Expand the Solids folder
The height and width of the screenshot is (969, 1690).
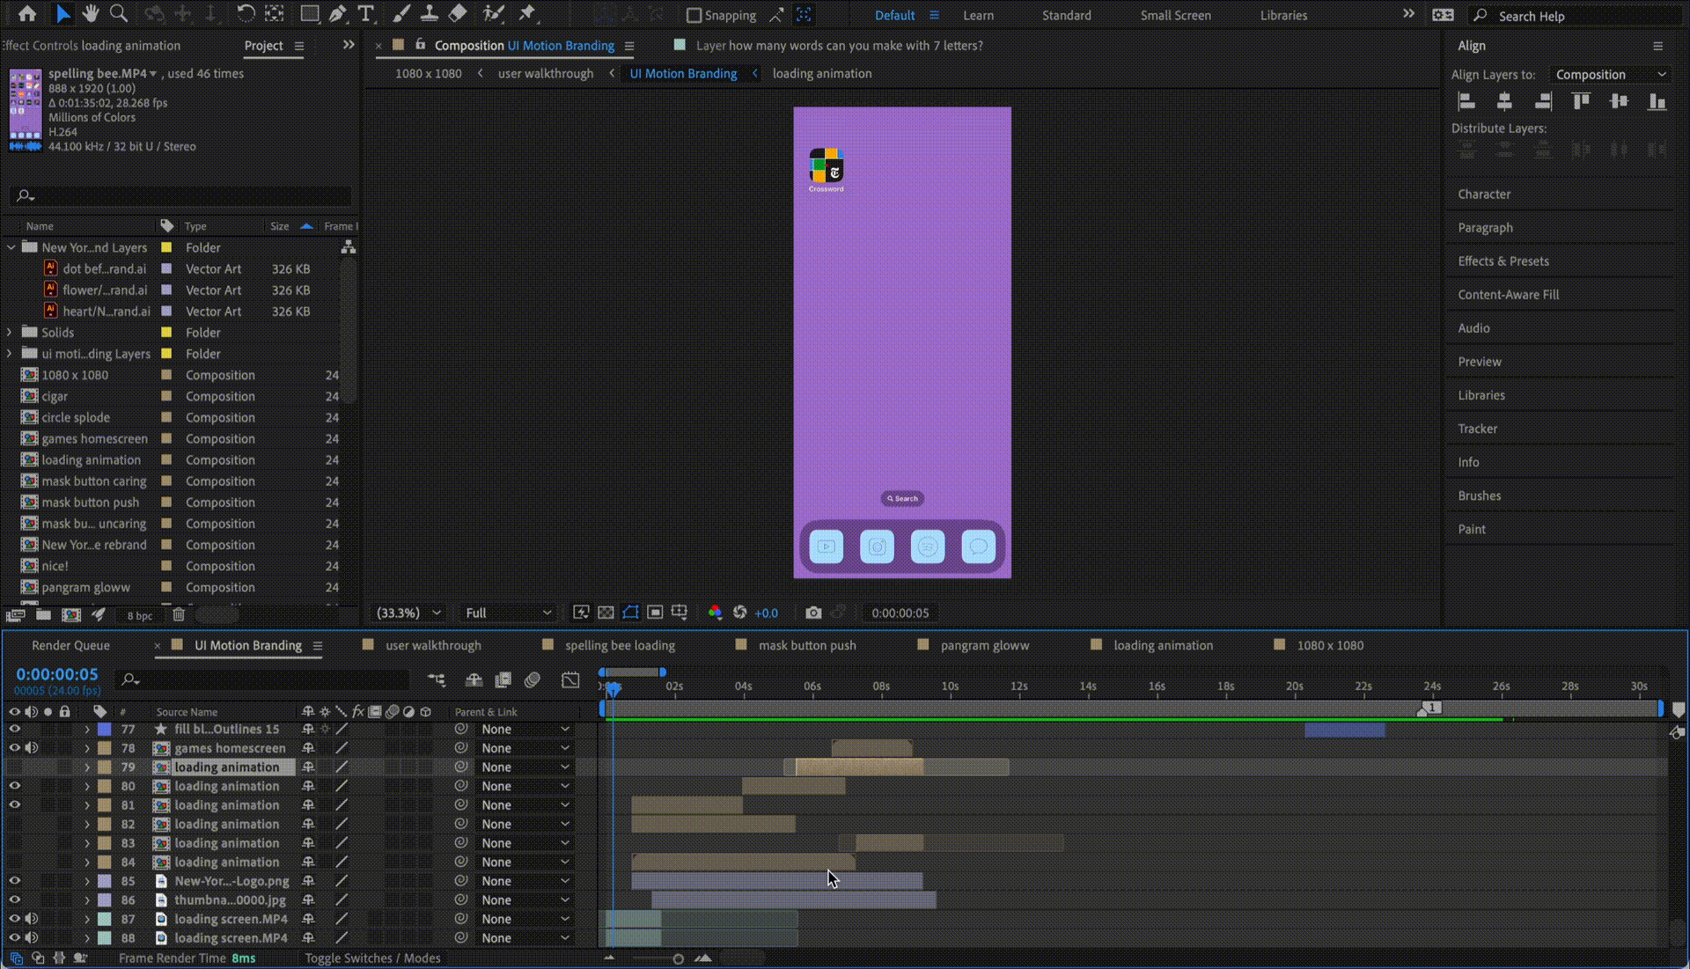pyautogui.click(x=10, y=332)
